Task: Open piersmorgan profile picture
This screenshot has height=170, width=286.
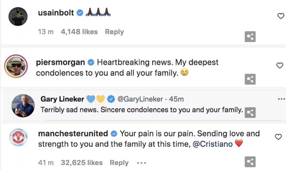Action: pyautogui.click(x=16, y=66)
